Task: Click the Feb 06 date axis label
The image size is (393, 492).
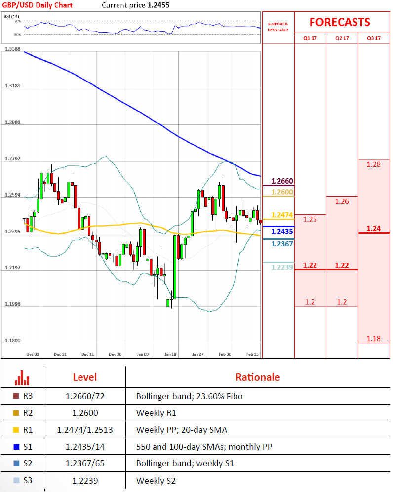Action: (x=225, y=354)
